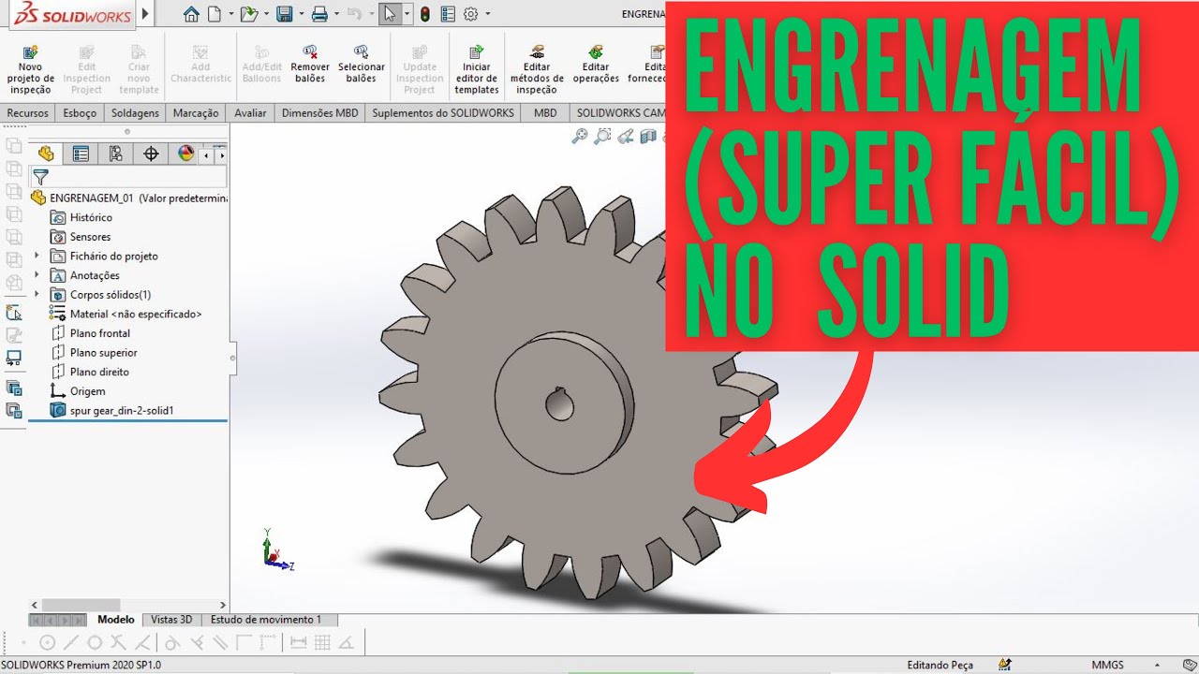Click the filter funnel icon in tree

click(x=40, y=176)
